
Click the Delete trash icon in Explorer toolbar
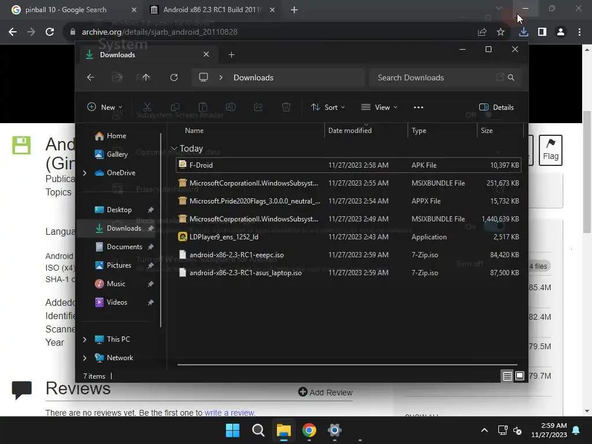(286, 107)
